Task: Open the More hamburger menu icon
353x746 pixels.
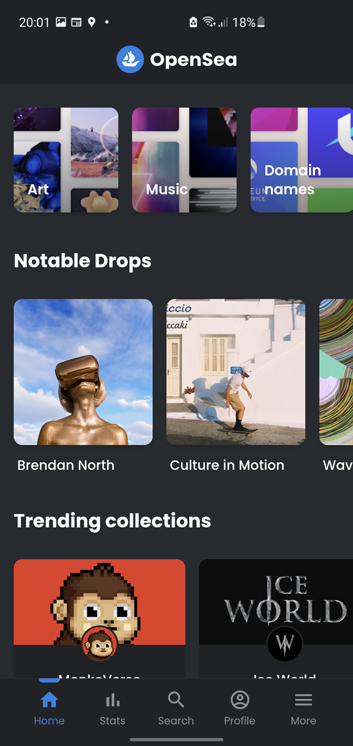Action: point(303,699)
